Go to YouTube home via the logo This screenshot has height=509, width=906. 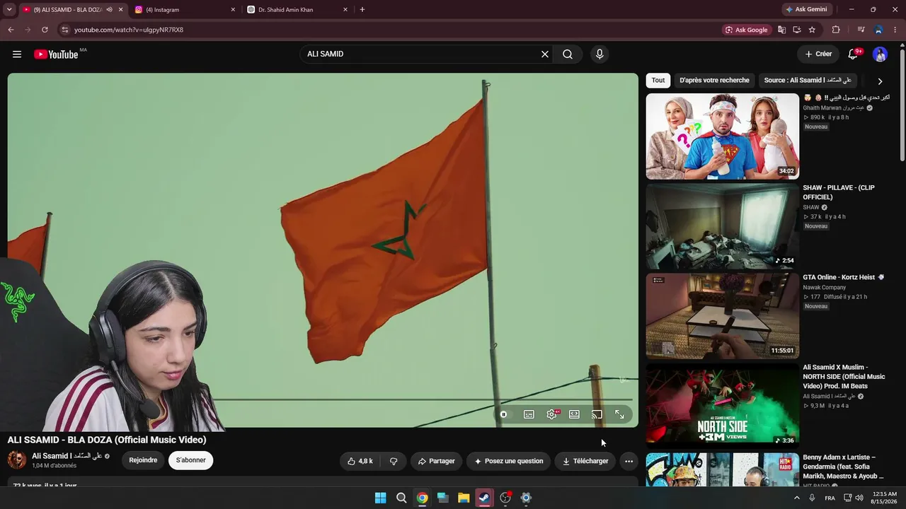(x=56, y=54)
